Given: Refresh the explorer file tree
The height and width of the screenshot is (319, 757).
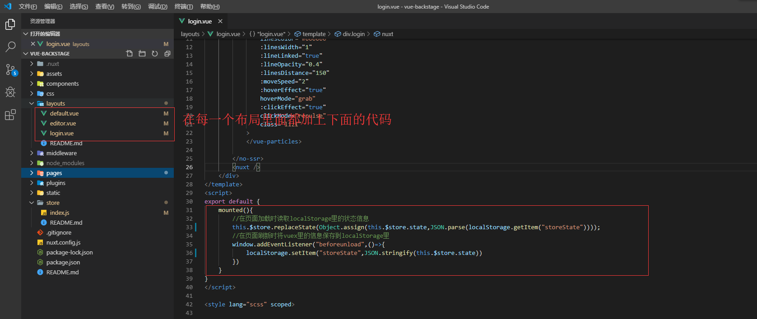Looking at the screenshot, I should coord(155,54).
